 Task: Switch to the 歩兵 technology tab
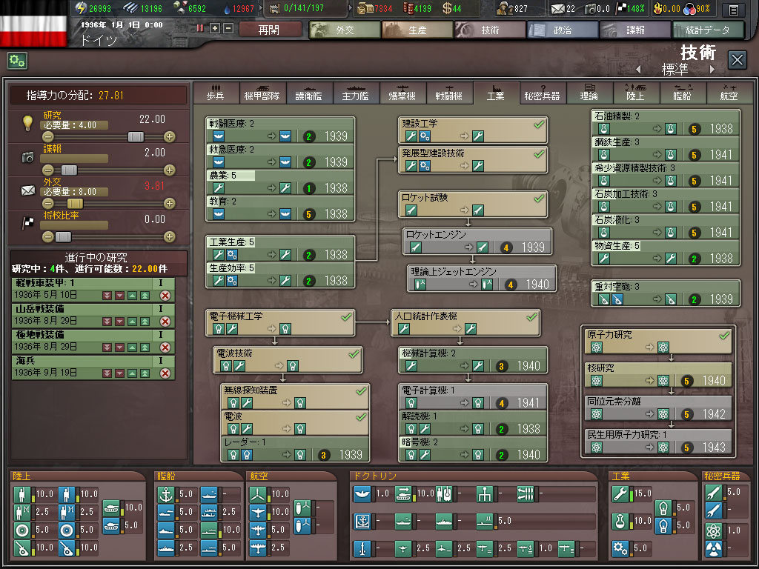point(216,93)
